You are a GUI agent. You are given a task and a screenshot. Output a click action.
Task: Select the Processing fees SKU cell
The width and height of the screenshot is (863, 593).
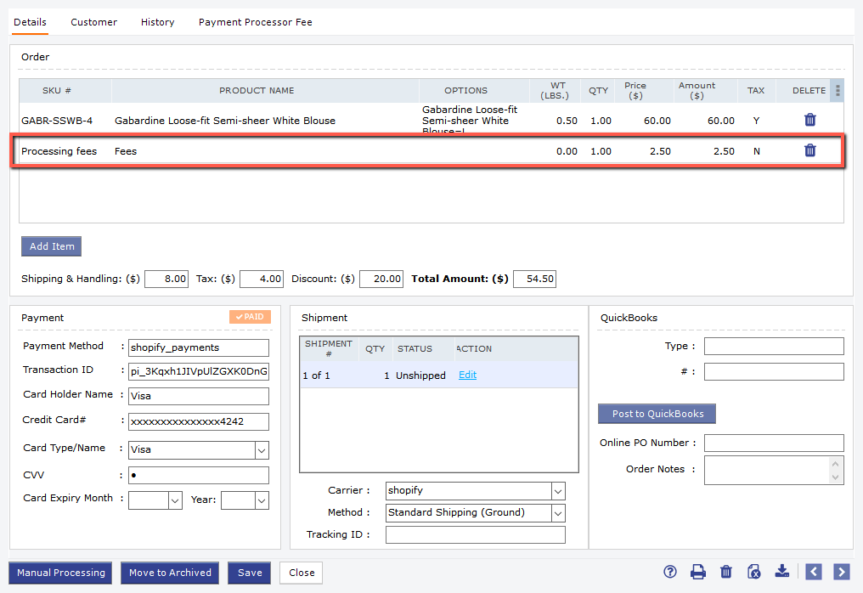(59, 151)
